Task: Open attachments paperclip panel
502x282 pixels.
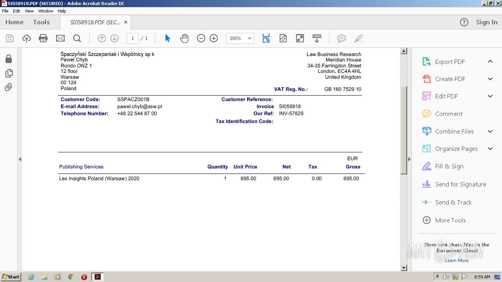Action: [x=9, y=87]
